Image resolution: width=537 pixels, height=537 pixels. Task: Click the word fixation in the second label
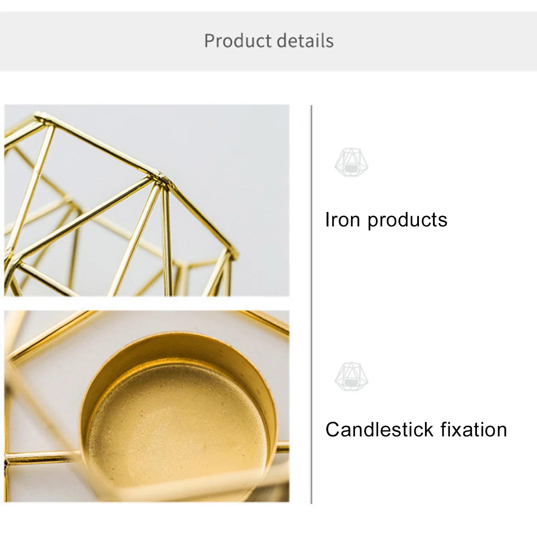pos(473,430)
